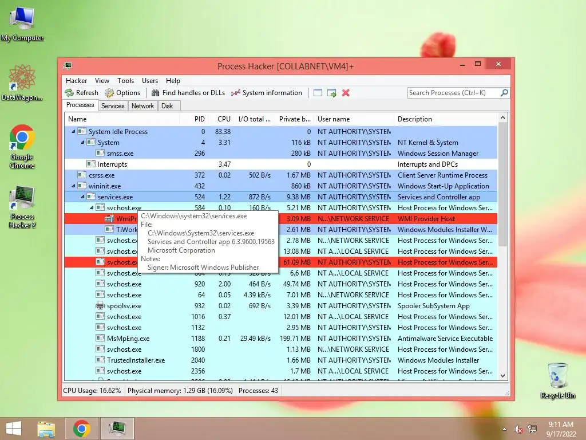The height and width of the screenshot is (440, 586).
Task: Click the WmiPrvSE process icon
Action: (109, 218)
